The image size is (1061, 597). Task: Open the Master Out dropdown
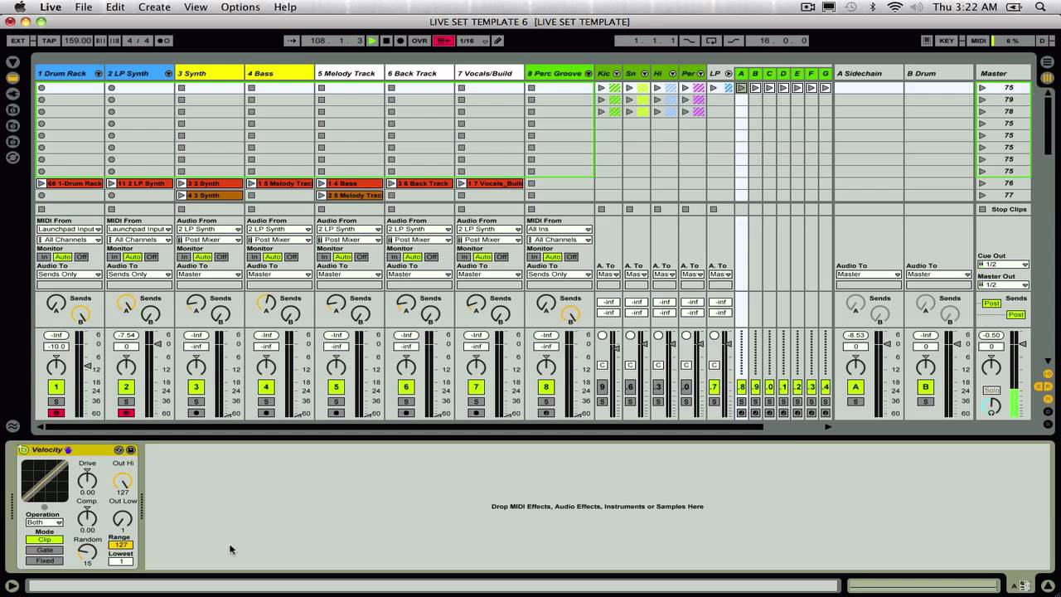1004,285
